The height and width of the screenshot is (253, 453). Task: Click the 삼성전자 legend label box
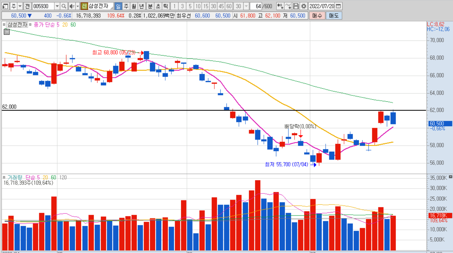(x=17, y=25)
